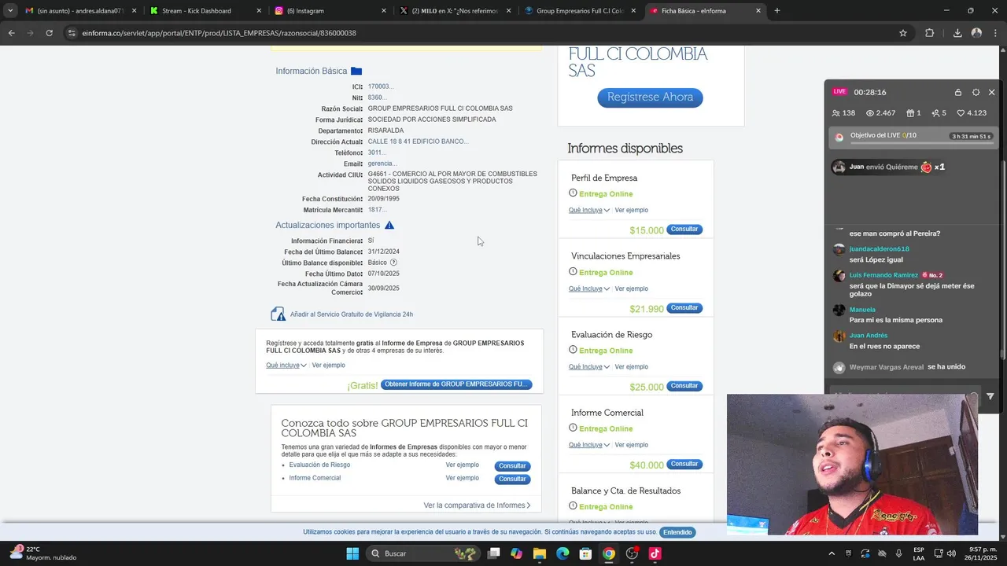Close the LIVE overlay panel
Image resolution: width=1007 pixels, height=566 pixels.
[992, 92]
